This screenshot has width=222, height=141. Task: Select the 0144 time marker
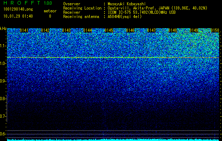pyautogui.click(x=88, y=30)
